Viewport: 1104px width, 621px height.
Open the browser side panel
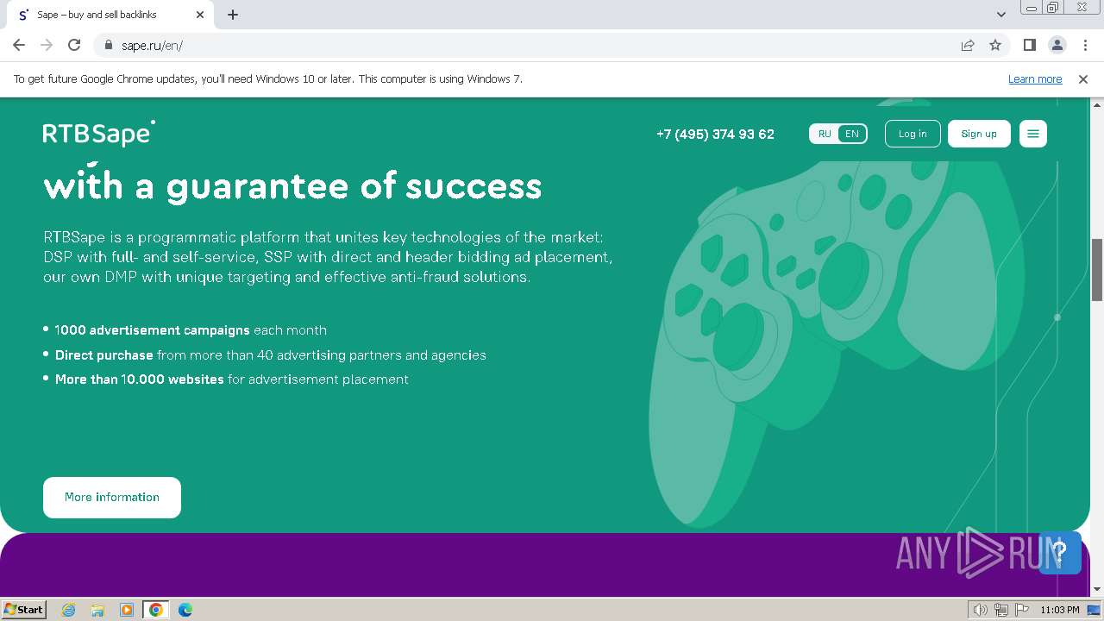click(x=1029, y=45)
